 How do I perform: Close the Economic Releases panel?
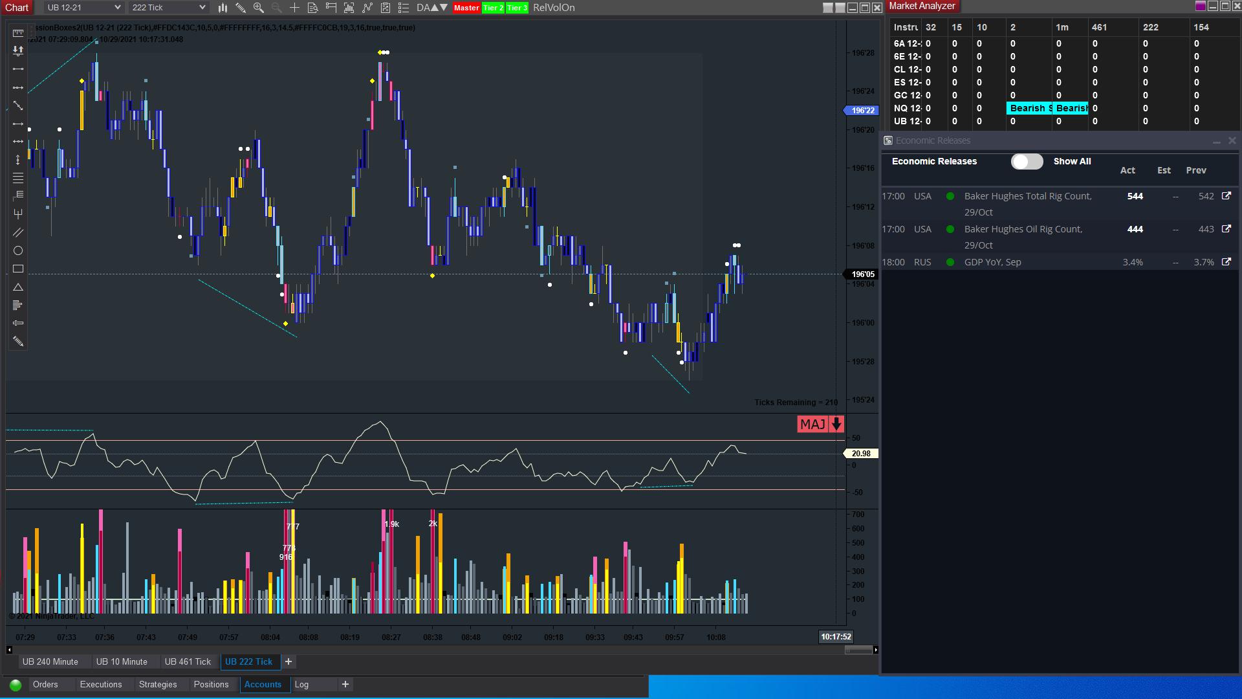point(1232,140)
